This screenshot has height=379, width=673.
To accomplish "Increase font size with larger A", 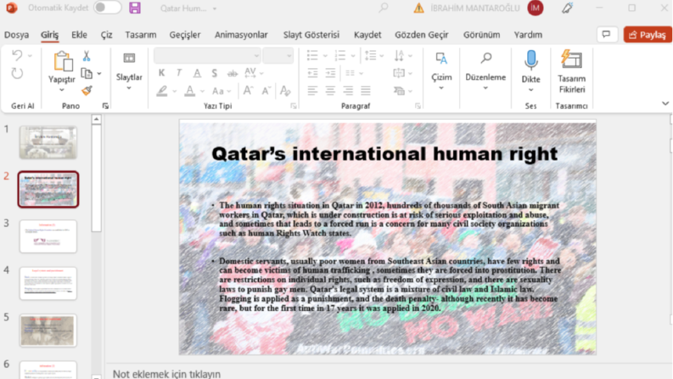I will click(248, 91).
